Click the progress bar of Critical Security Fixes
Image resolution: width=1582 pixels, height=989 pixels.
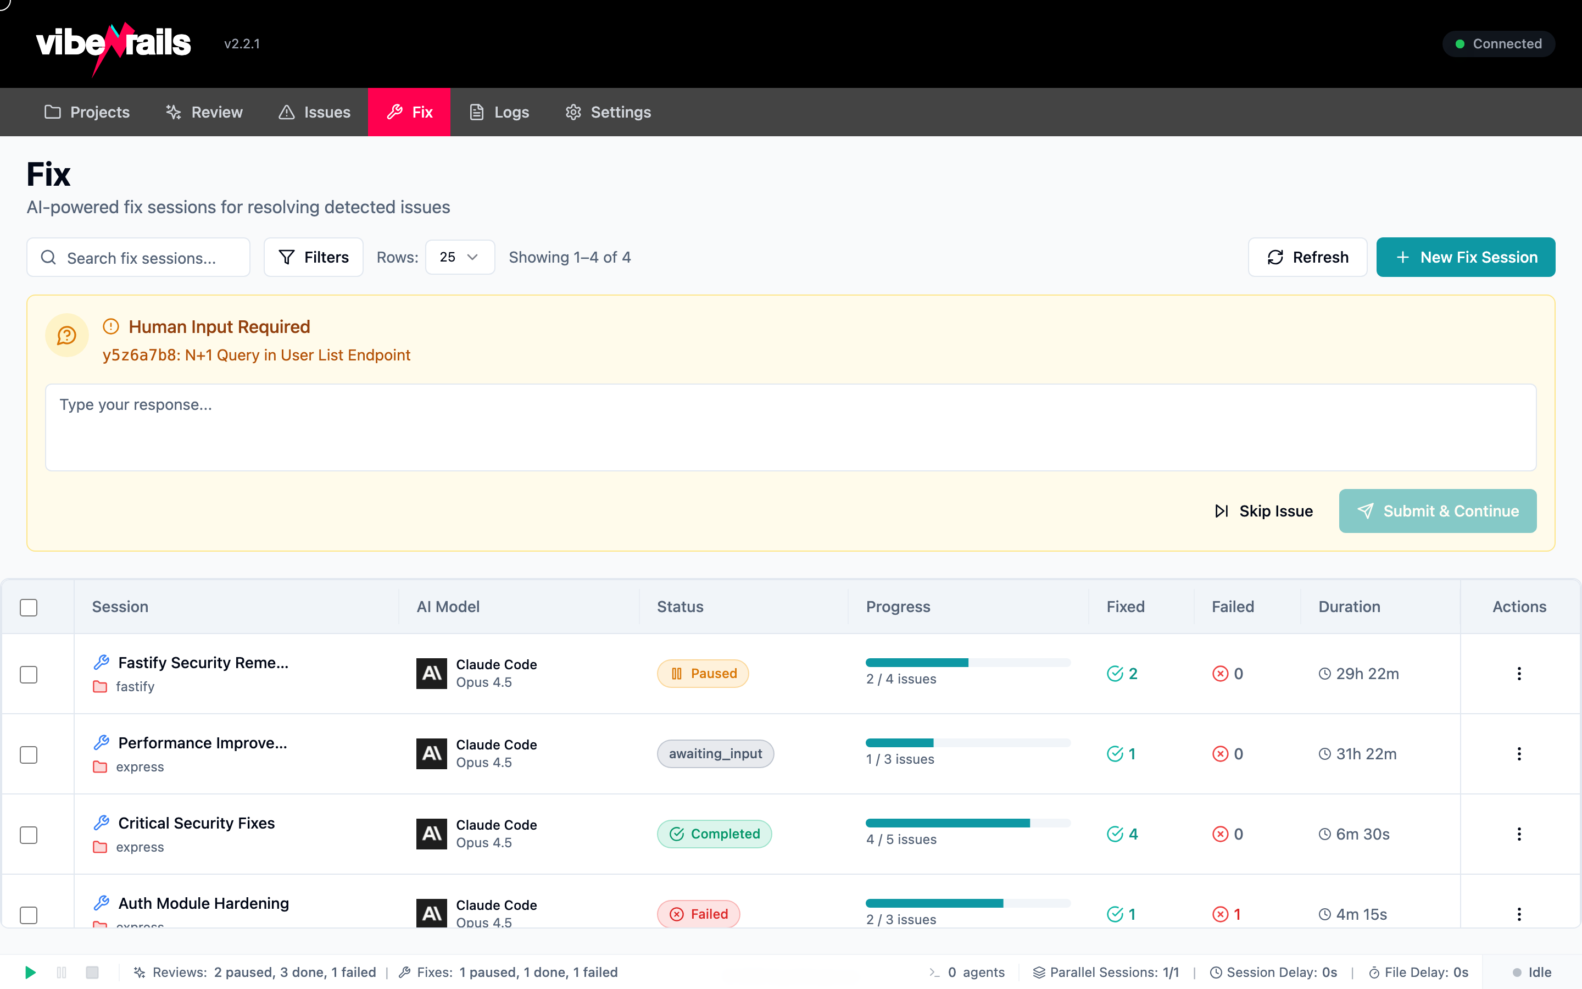click(x=967, y=823)
